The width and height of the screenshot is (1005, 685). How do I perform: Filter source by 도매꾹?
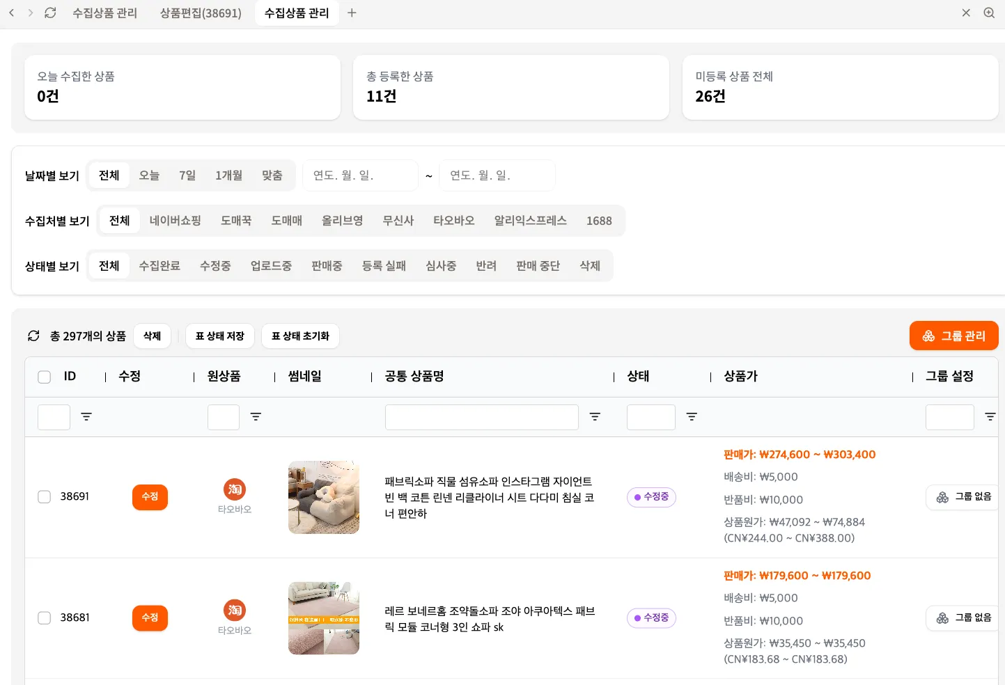[236, 221]
